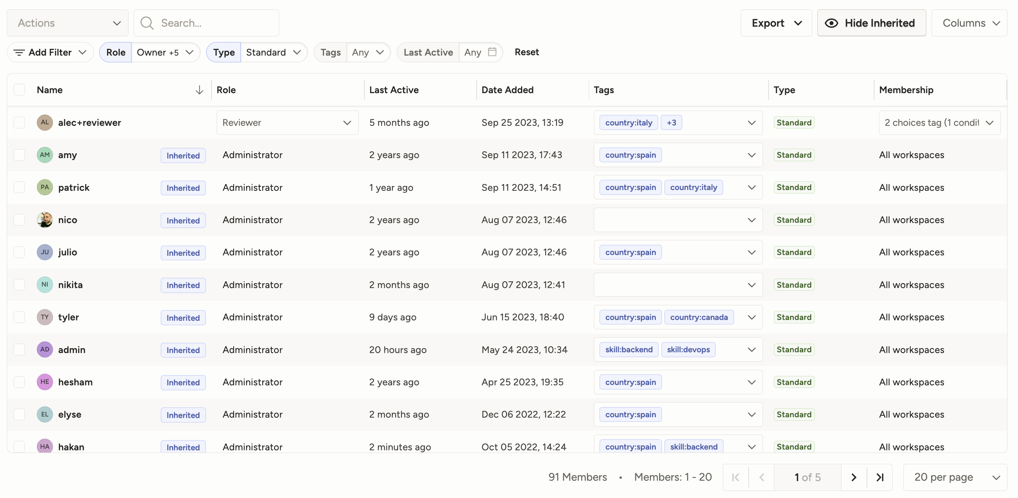
Task: Check the patrick row checkbox
Action: point(19,187)
